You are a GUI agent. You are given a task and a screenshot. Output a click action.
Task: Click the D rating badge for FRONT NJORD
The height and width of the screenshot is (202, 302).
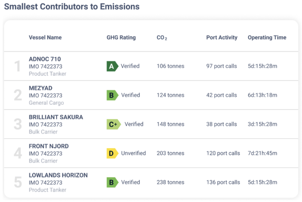click(113, 153)
